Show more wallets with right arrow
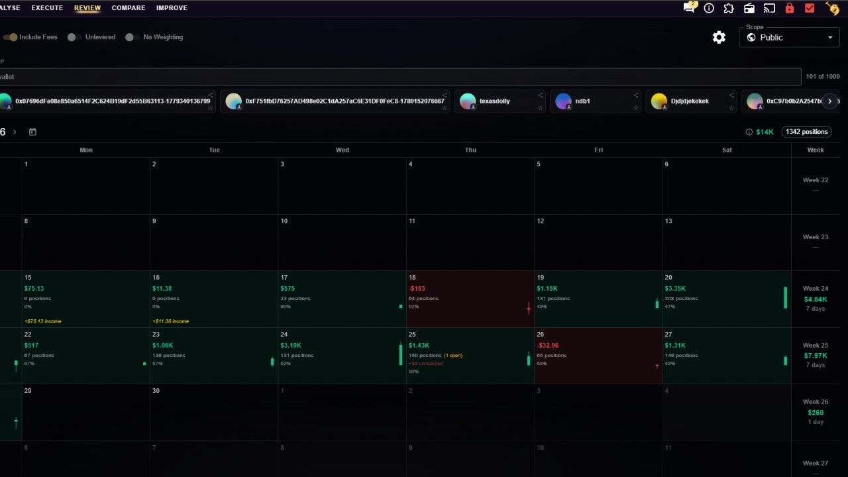The height and width of the screenshot is (477, 848). coord(830,101)
